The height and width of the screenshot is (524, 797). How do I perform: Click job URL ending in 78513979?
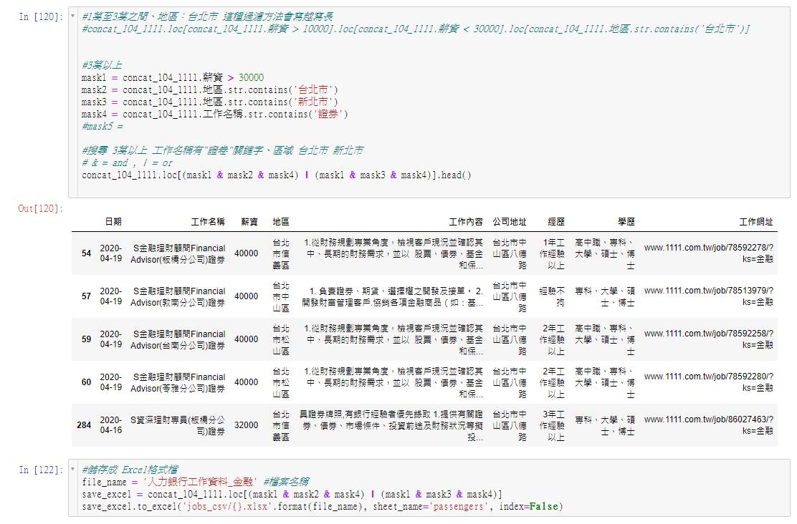[x=708, y=291]
